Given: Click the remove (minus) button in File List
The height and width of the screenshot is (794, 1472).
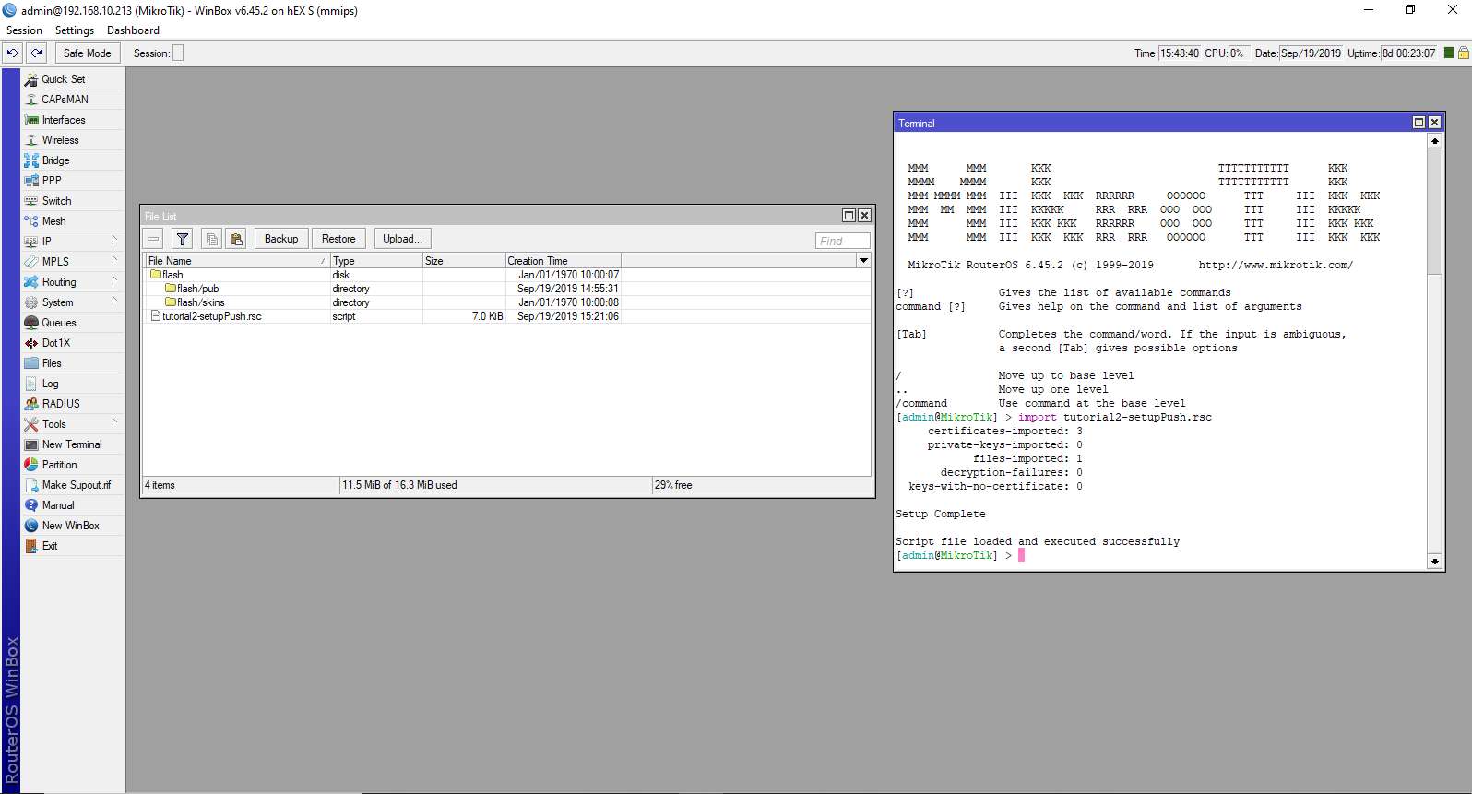Looking at the screenshot, I should (153, 239).
